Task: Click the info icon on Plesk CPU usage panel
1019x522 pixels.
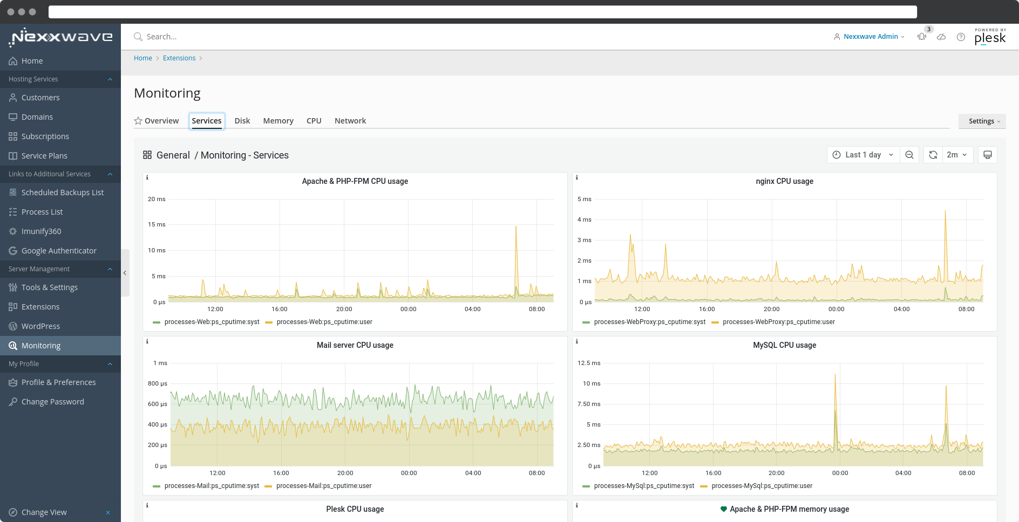Action: 147,505
